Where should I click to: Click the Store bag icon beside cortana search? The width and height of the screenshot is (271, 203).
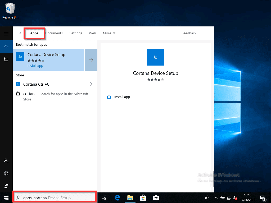[18, 94]
